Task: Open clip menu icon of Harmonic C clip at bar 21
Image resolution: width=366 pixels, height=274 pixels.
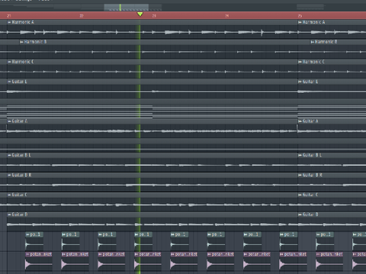Action: (x=9, y=62)
